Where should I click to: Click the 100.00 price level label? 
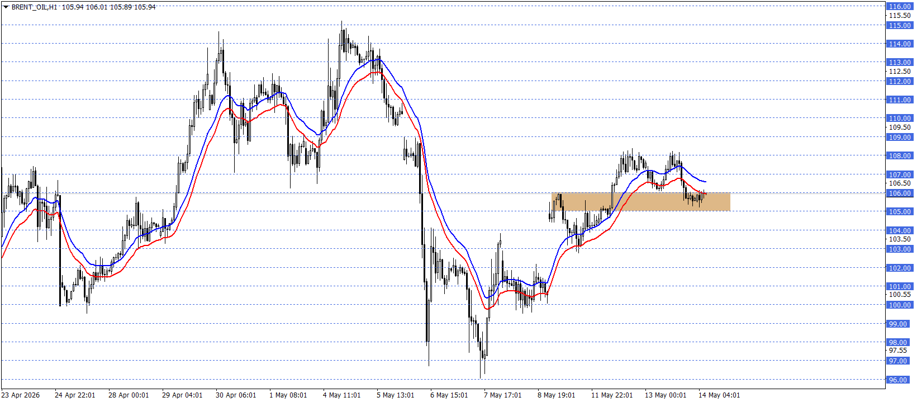pyautogui.click(x=900, y=305)
